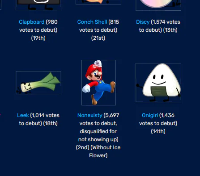Viewport: 200px width, 176px height.
Task: Click the (18th) ranking in Leek caption
Action: pos(51,123)
